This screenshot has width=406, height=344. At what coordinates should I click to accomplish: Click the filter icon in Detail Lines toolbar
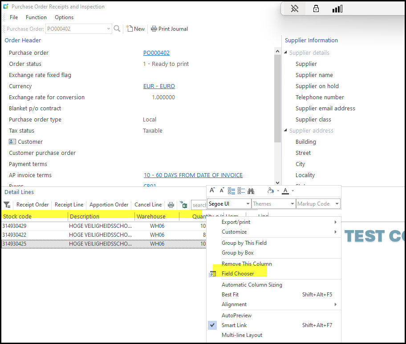[x=7, y=205]
